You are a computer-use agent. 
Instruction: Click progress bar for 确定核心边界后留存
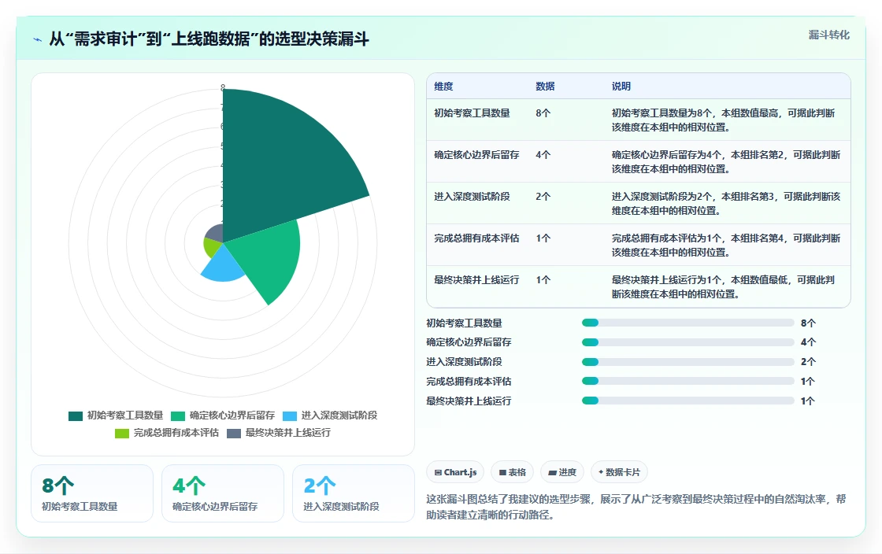coord(688,342)
